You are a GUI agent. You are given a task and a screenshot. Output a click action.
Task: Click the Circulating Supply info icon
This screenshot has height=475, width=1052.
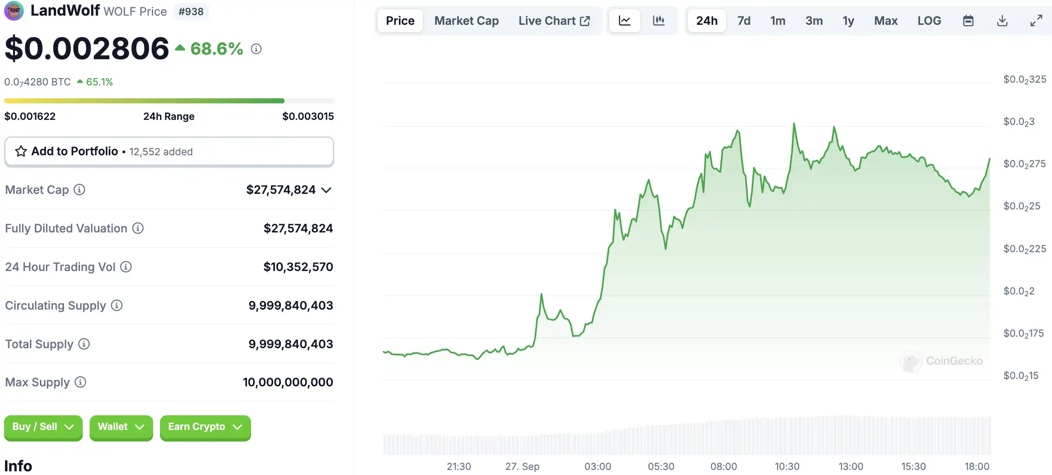coord(117,305)
